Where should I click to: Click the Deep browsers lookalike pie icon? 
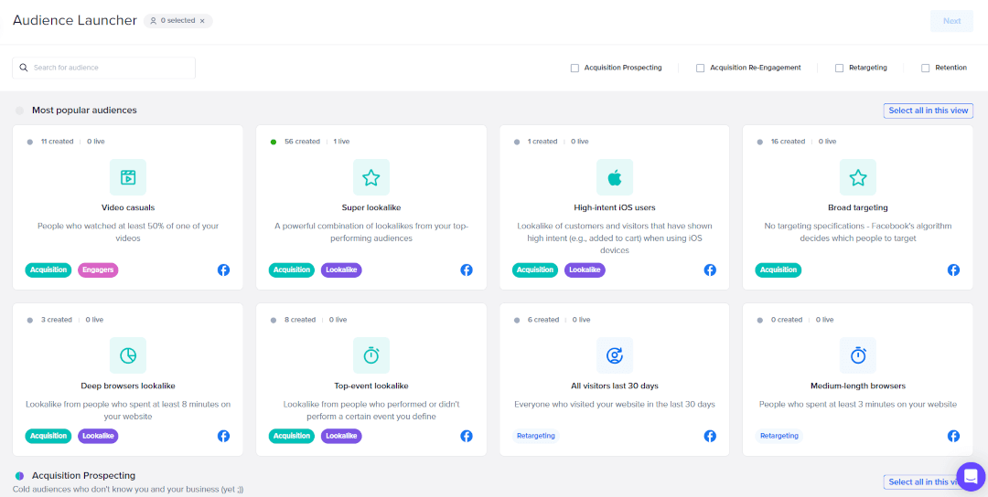tap(128, 355)
